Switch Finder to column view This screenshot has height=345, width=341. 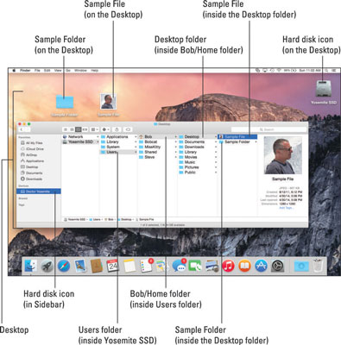coord(79,129)
